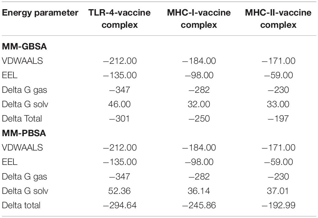Image resolution: width=318 pixels, height=218 pixels.
Task: Click the "Energy parameter" column header
Action: point(40,13)
